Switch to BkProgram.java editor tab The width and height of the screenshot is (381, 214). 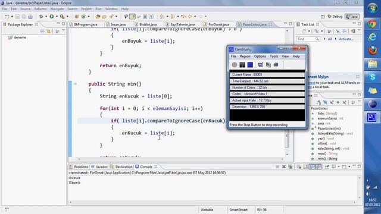(x=85, y=24)
